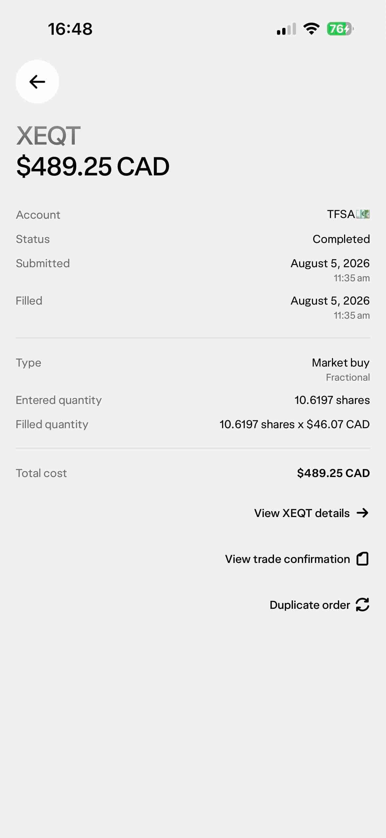
Task: Tap the cellular signal bars icon
Action: point(286,29)
